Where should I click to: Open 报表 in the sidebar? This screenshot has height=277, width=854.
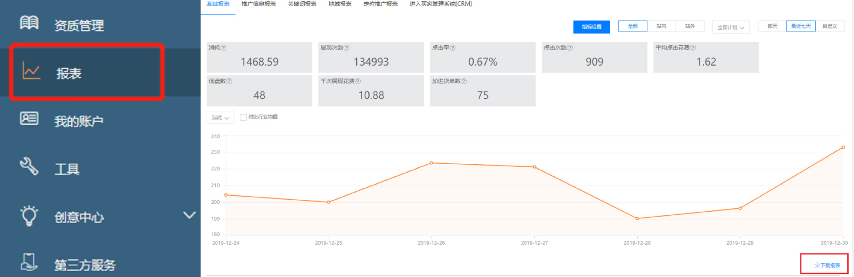coord(69,73)
